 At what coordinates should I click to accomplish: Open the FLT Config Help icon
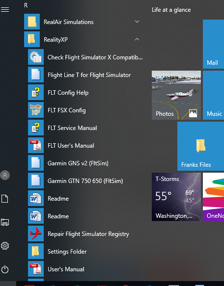point(36,92)
